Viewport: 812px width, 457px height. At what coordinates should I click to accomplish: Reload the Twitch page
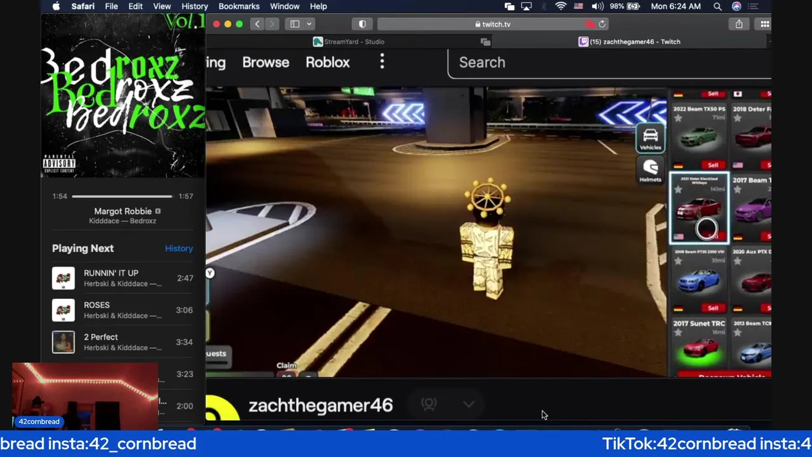click(x=602, y=24)
